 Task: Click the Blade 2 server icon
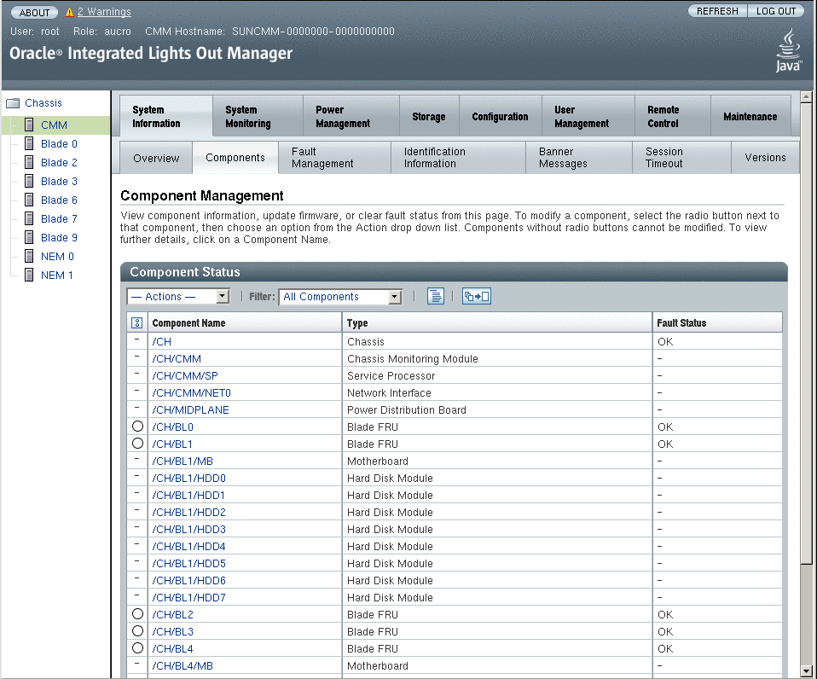click(30, 163)
